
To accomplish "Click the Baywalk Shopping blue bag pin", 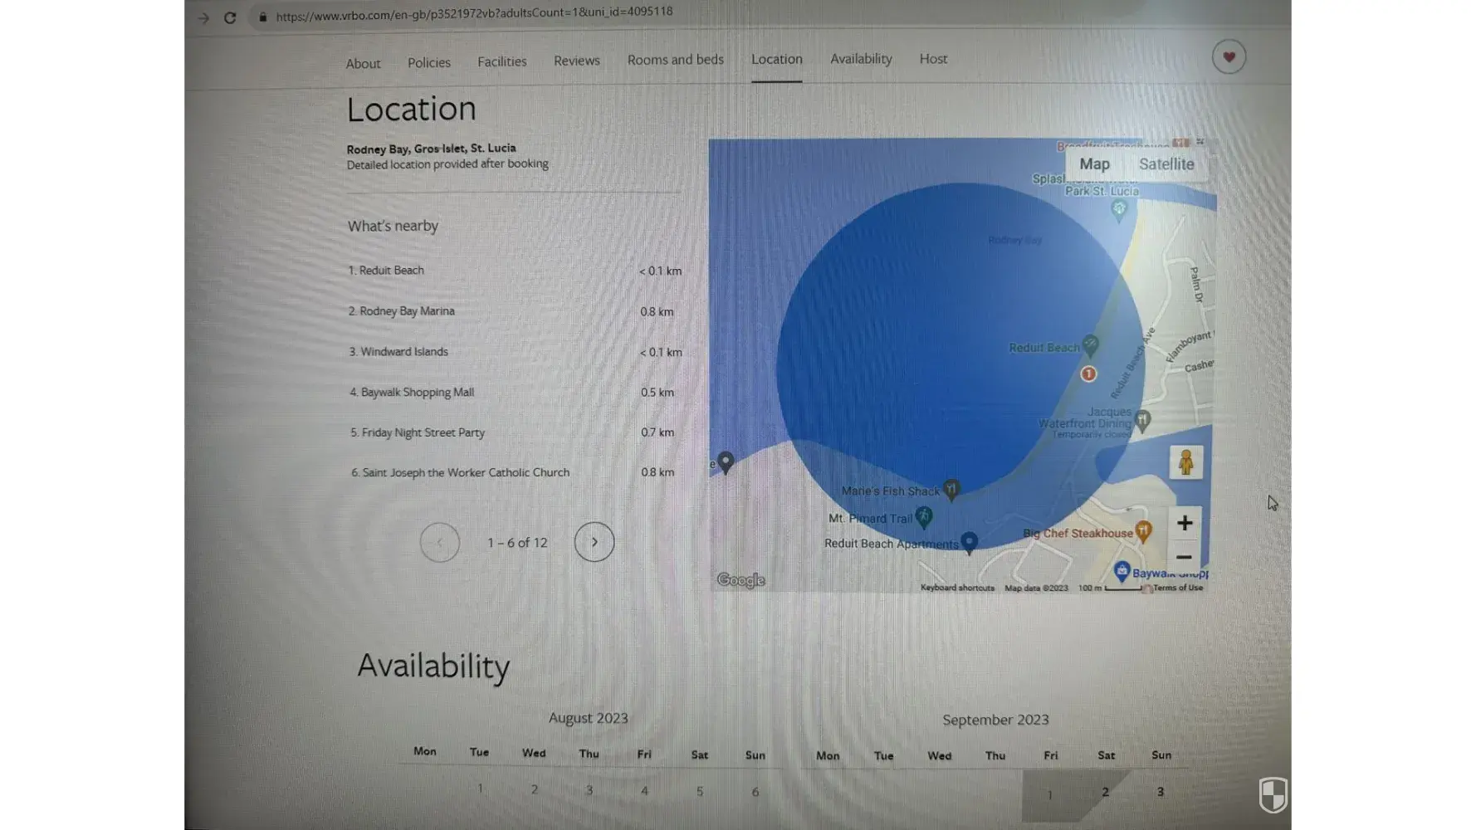I will (1122, 571).
